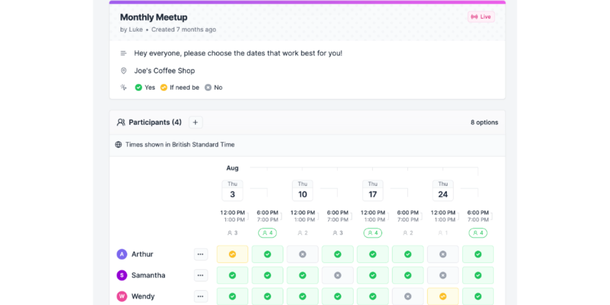Click the plus button to add a participant
The image size is (610, 305).
pyautogui.click(x=196, y=122)
